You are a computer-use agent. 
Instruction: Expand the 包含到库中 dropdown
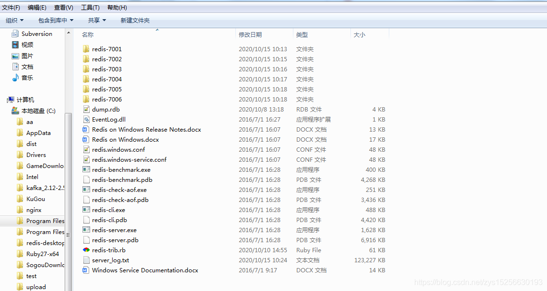coord(56,21)
